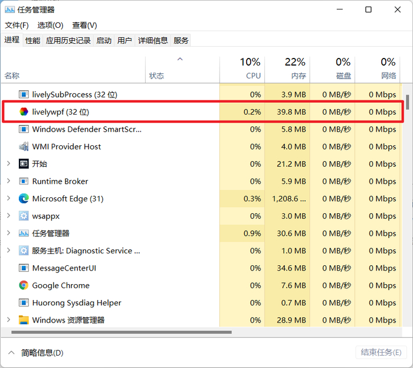Select the Windows Defender SmartScr... row
The height and width of the screenshot is (368, 413).
point(202,129)
